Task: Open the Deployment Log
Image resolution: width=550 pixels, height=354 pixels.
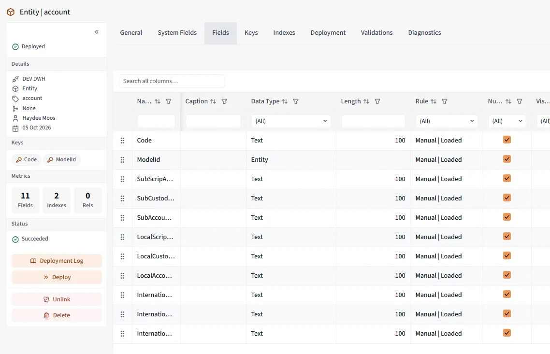Action: (57, 261)
